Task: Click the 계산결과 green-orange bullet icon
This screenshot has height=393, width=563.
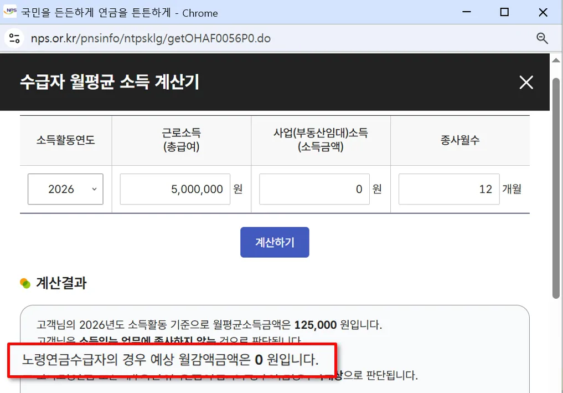Action: coord(25,283)
